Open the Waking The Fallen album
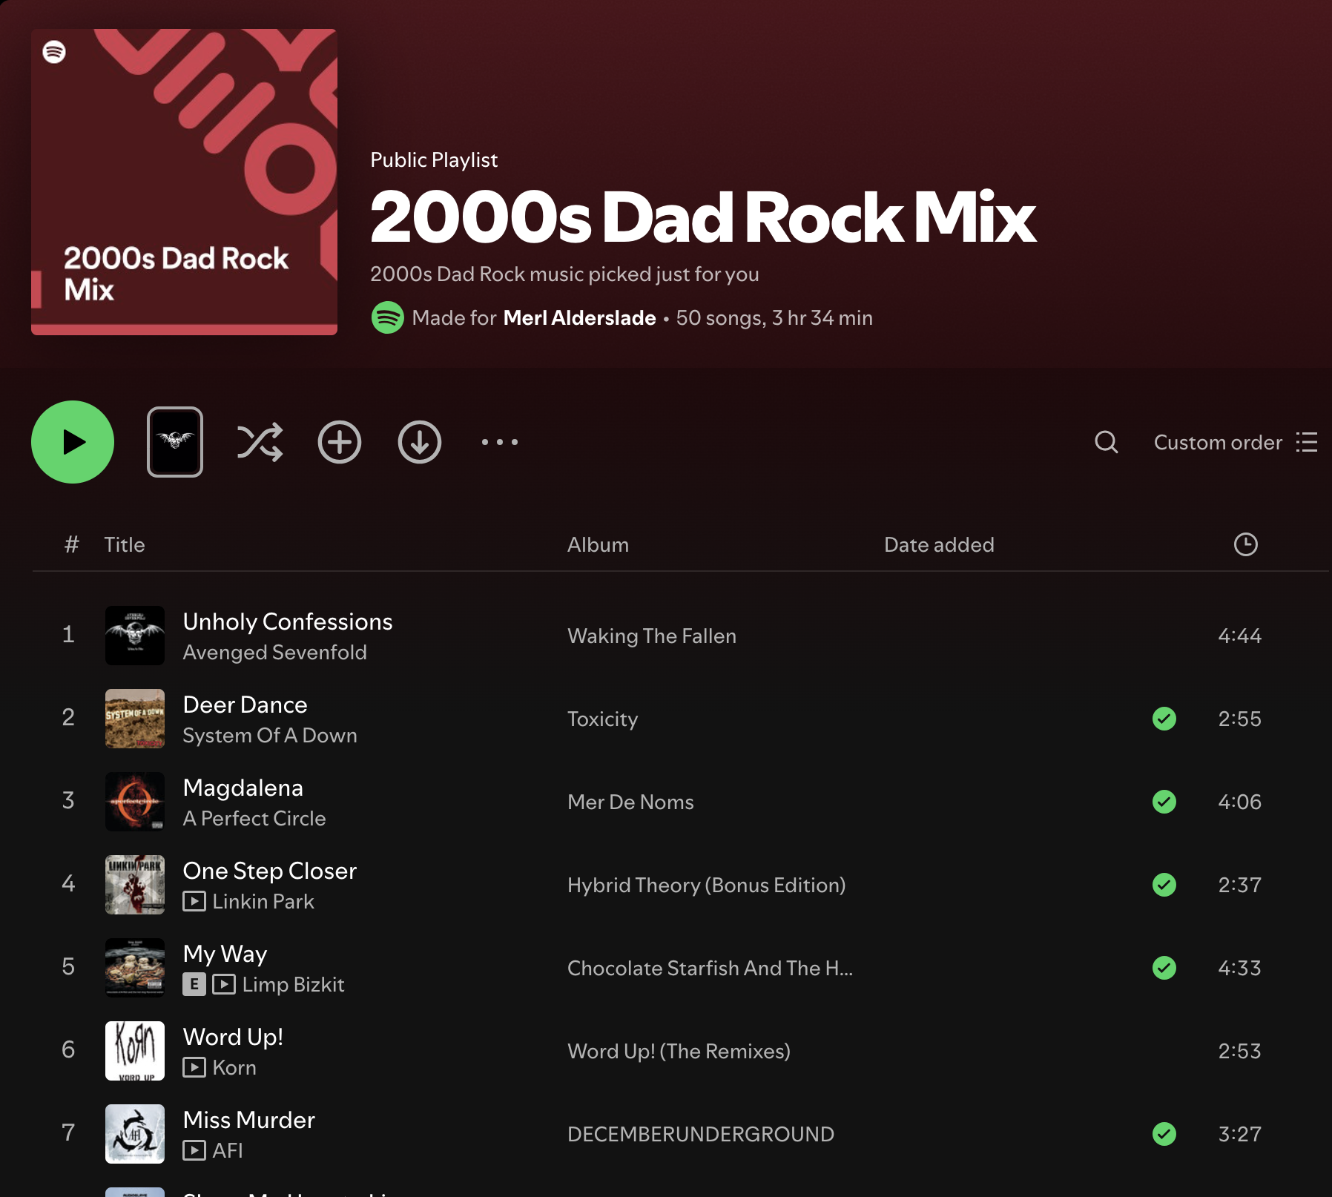This screenshot has height=1197, width=1332. (x=652, y=636)
